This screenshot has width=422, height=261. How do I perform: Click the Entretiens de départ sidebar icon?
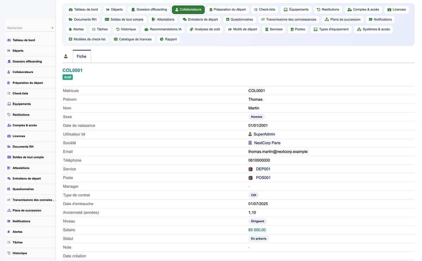click(x=9, y=178)
